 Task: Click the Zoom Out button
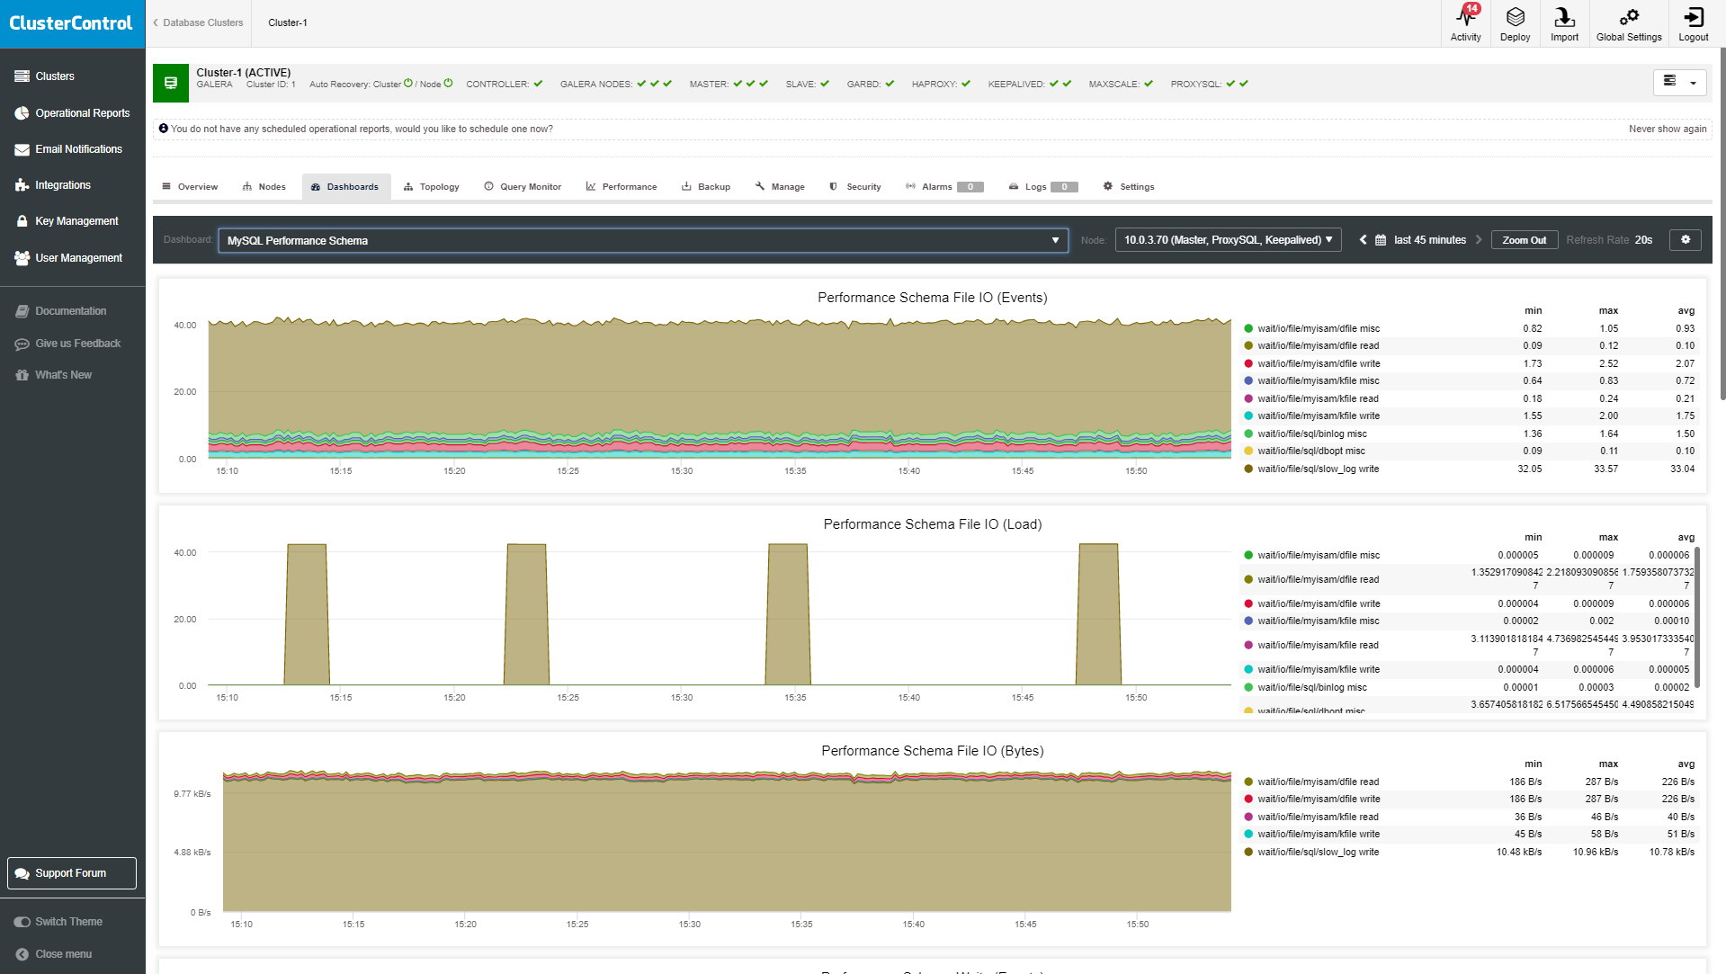click(1525, 240)
